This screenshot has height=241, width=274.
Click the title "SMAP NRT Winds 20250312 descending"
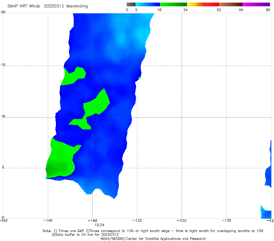point(47,6)
